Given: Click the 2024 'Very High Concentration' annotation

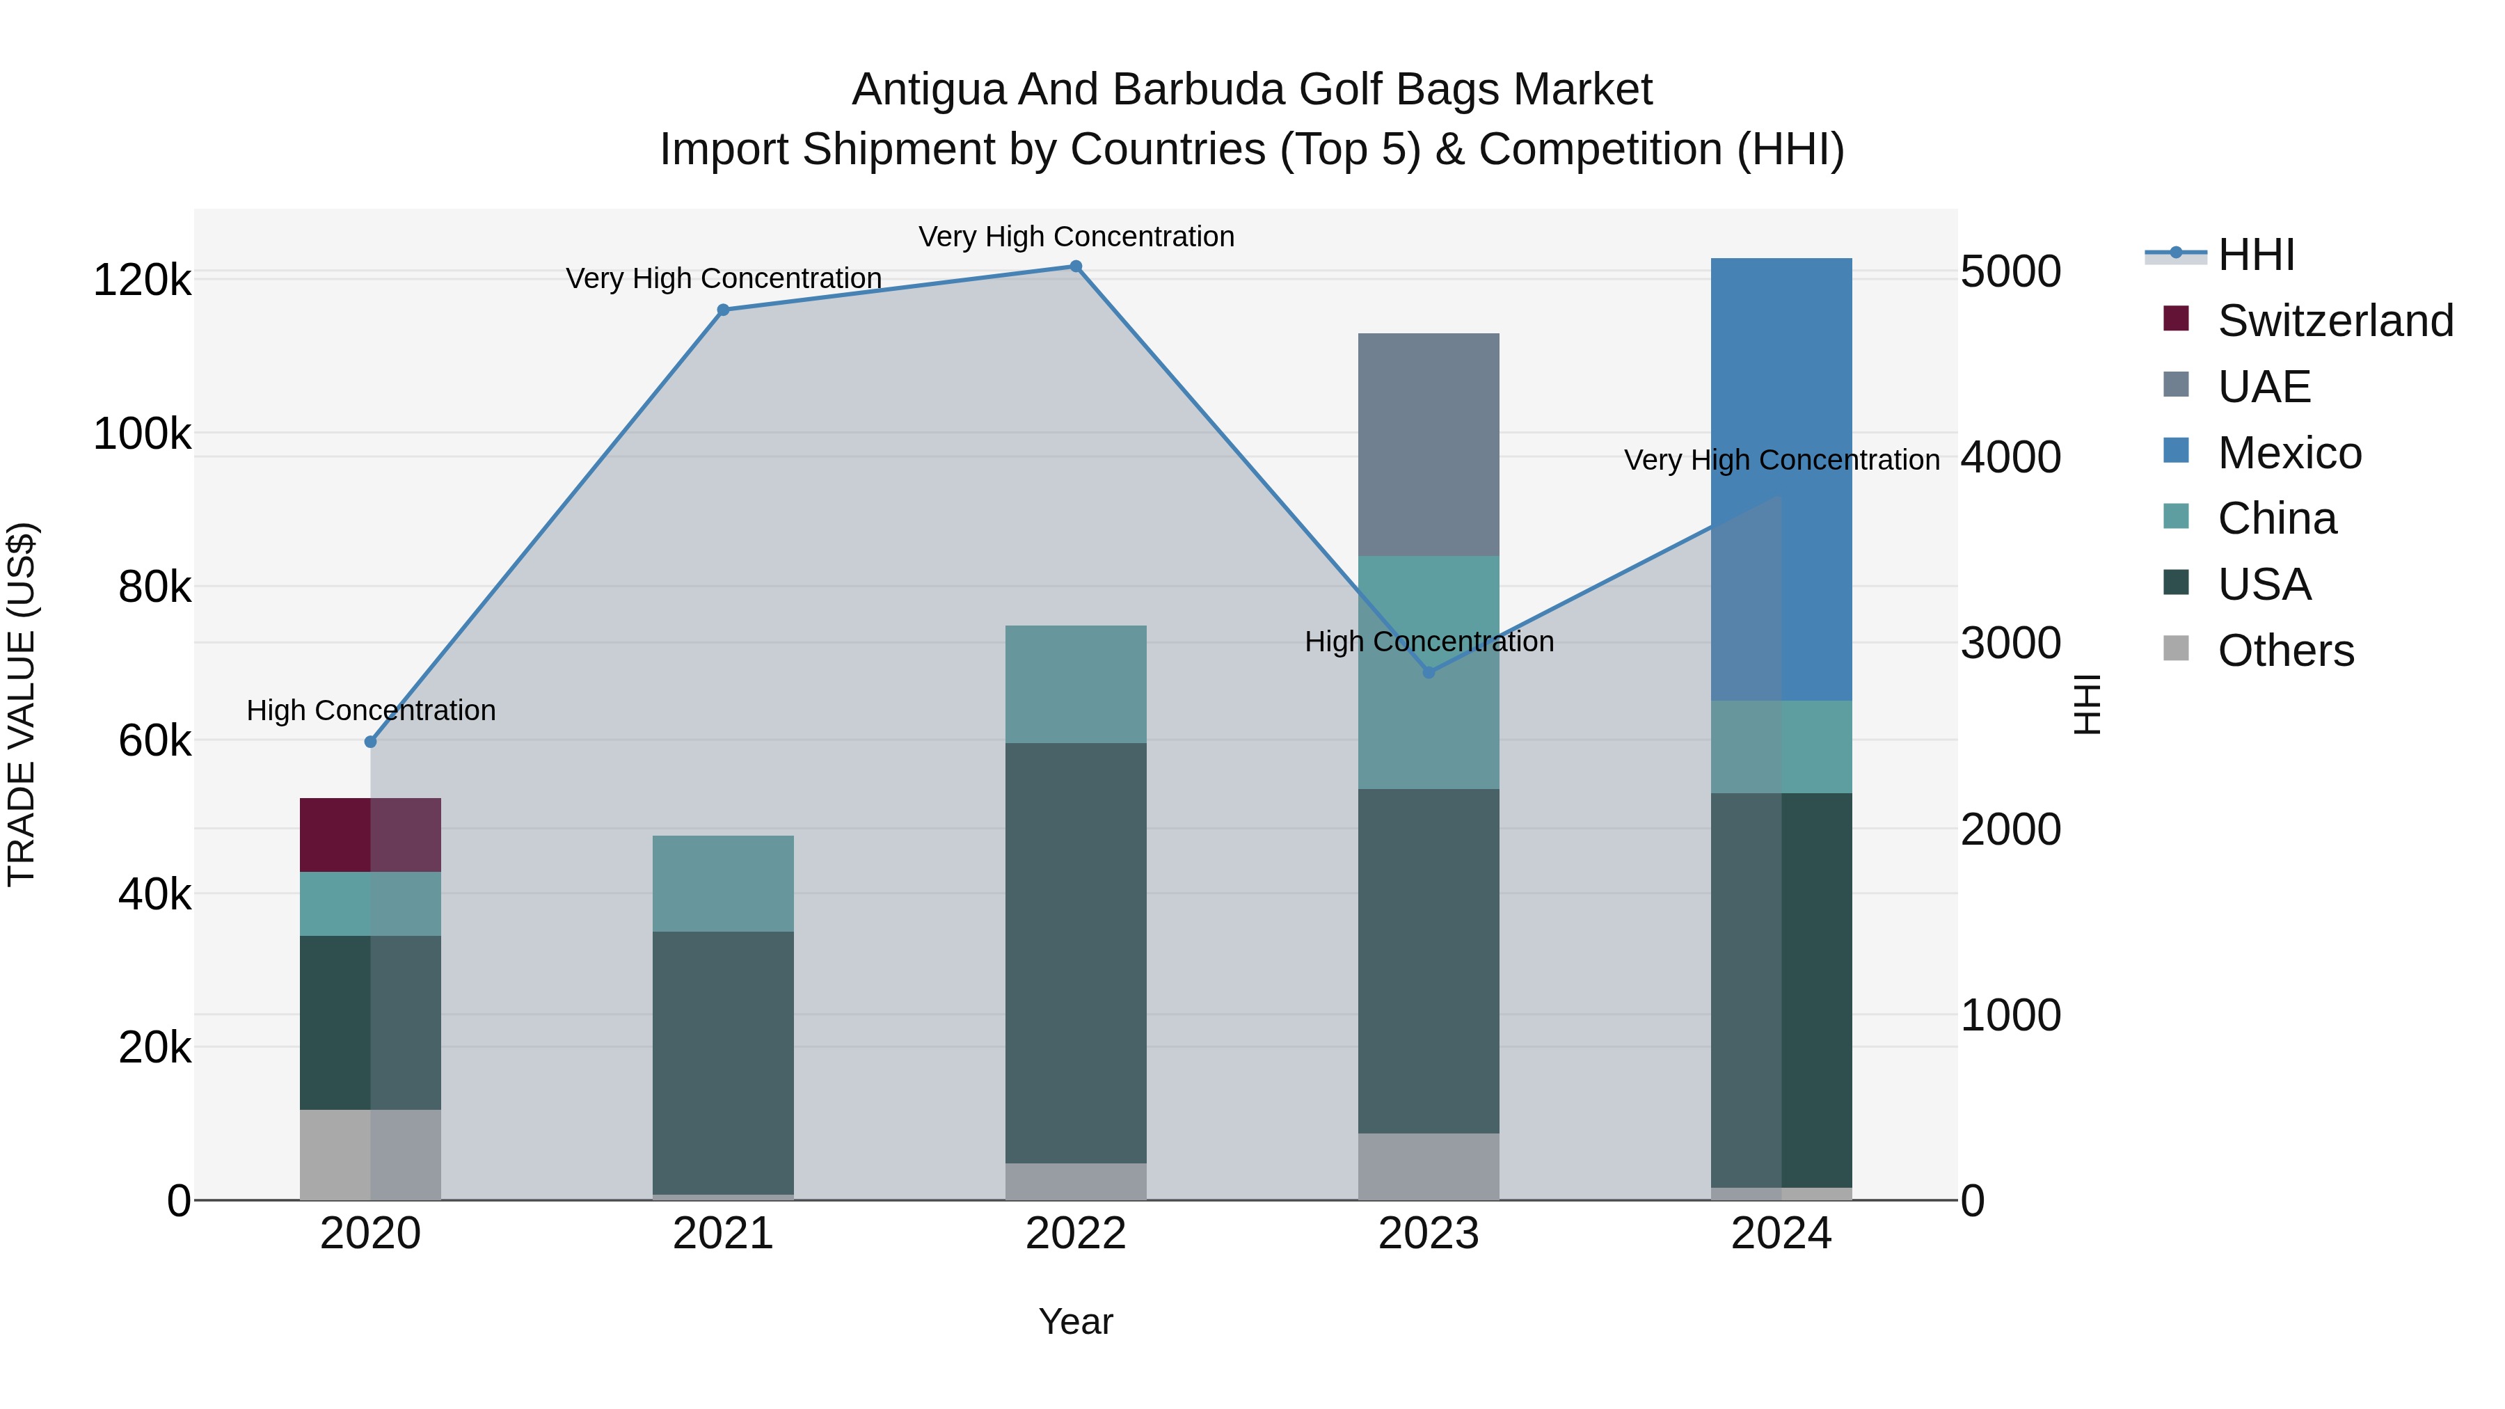Looking at the screenshot, I should click(x=1781, y=460).
